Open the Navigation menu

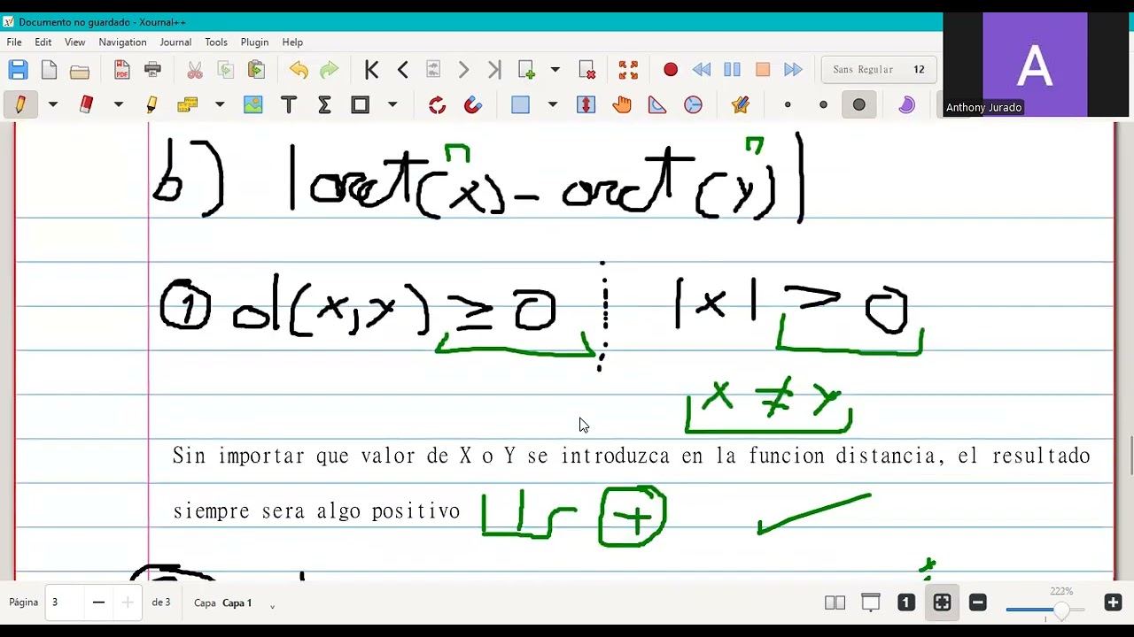[x=122, y=42]
